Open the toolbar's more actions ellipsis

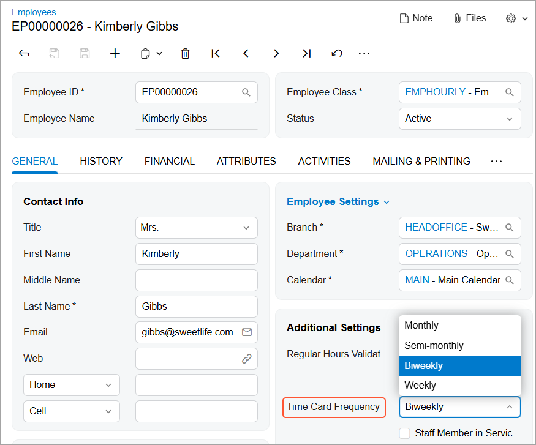(364, 54)
